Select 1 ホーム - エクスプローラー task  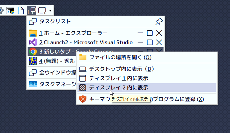[95, 33]
